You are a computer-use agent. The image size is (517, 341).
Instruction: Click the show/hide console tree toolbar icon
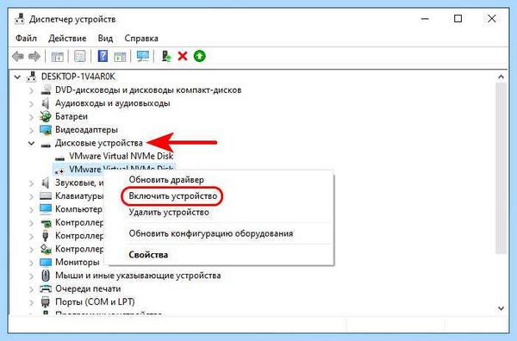click(58, 56)
